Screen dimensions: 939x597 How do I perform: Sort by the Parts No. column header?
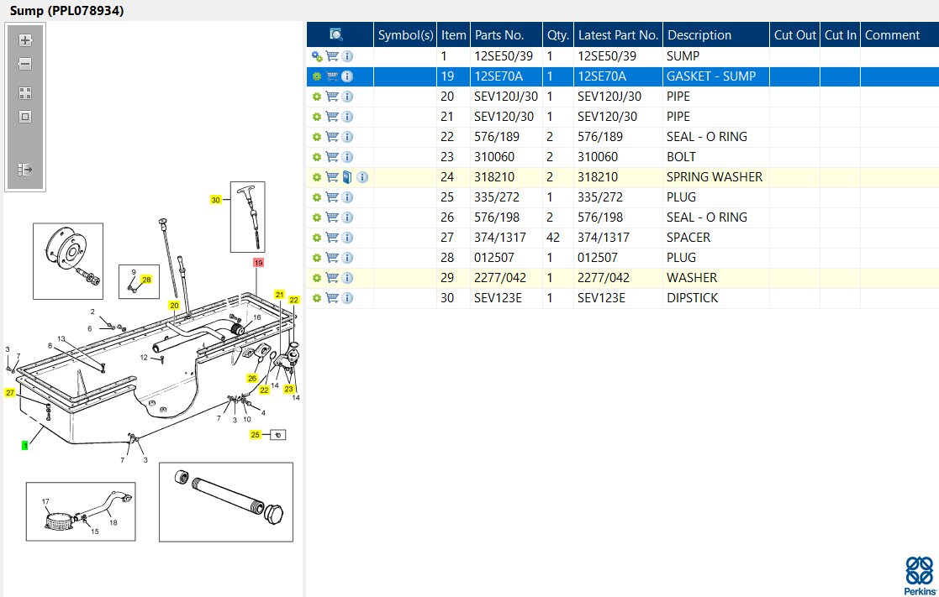(x=499, y=35)
